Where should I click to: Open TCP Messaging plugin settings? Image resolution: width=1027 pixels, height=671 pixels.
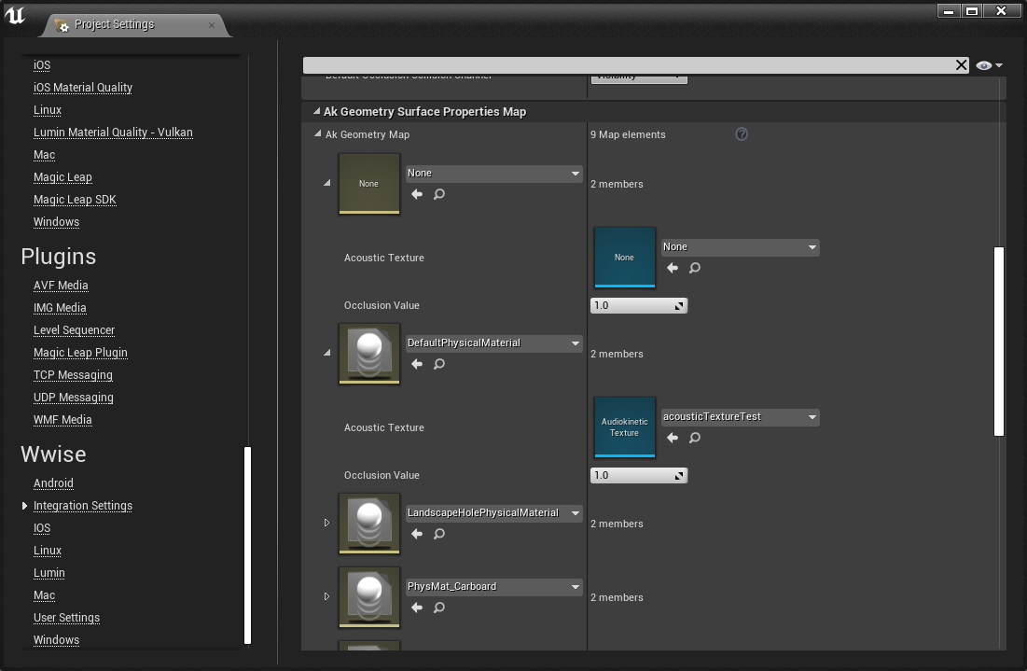73,375
